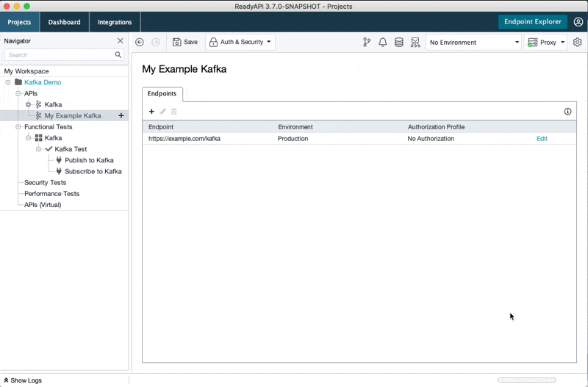The image size is (588, 387).
Task: Open the Git branch icon in toolbar
Action: (x=367, y=43)
